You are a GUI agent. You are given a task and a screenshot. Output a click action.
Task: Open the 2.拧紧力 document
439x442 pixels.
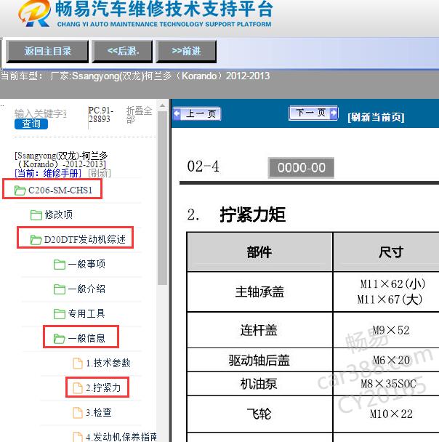[x=103, y=388]
